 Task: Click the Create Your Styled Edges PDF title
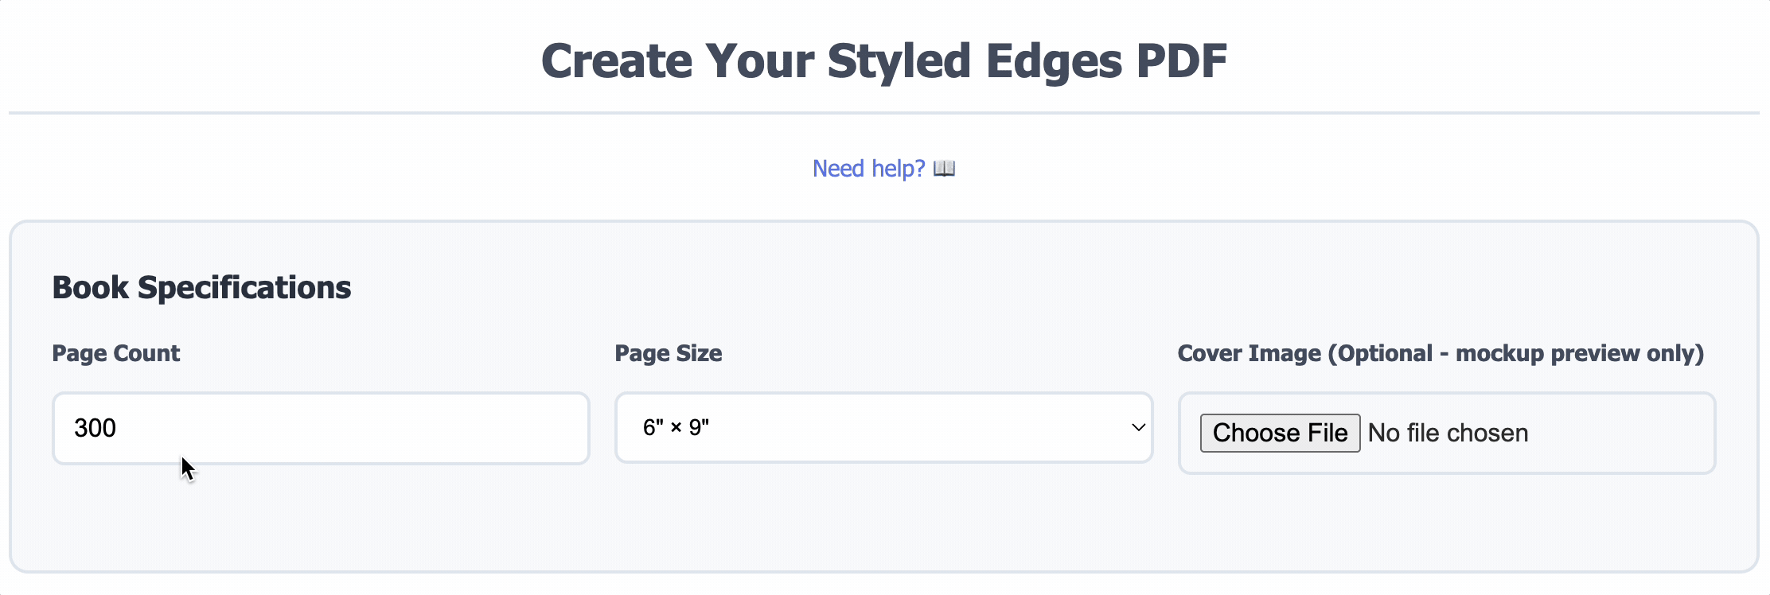coord(885,60)
